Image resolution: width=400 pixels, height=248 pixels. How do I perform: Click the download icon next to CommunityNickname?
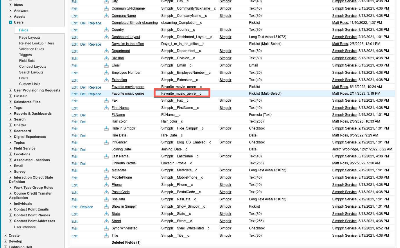point(106,8)
